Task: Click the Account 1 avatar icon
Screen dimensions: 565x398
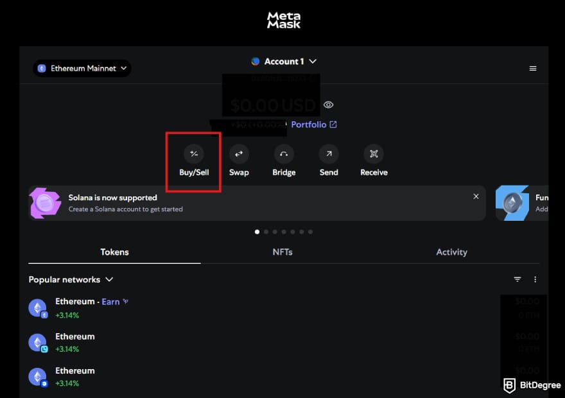Action: pos(256,62)
